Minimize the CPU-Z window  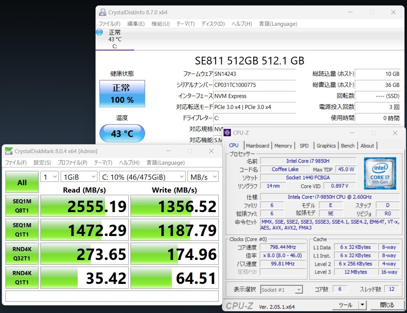352,133
